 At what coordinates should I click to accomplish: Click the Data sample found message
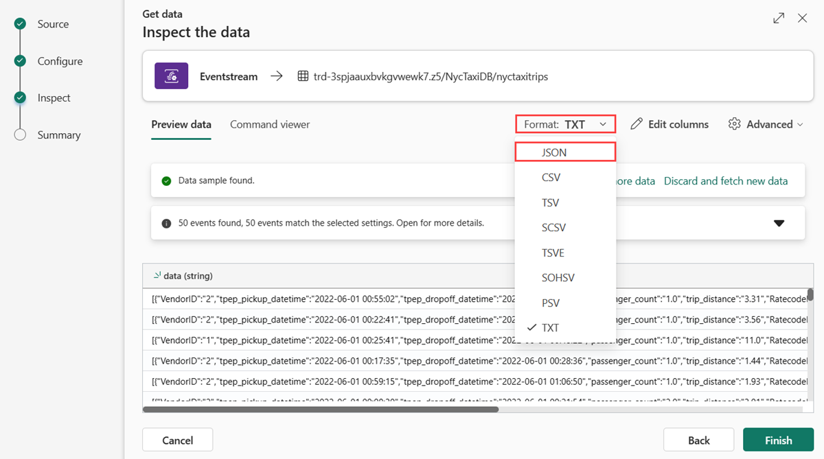pos(216,181)
